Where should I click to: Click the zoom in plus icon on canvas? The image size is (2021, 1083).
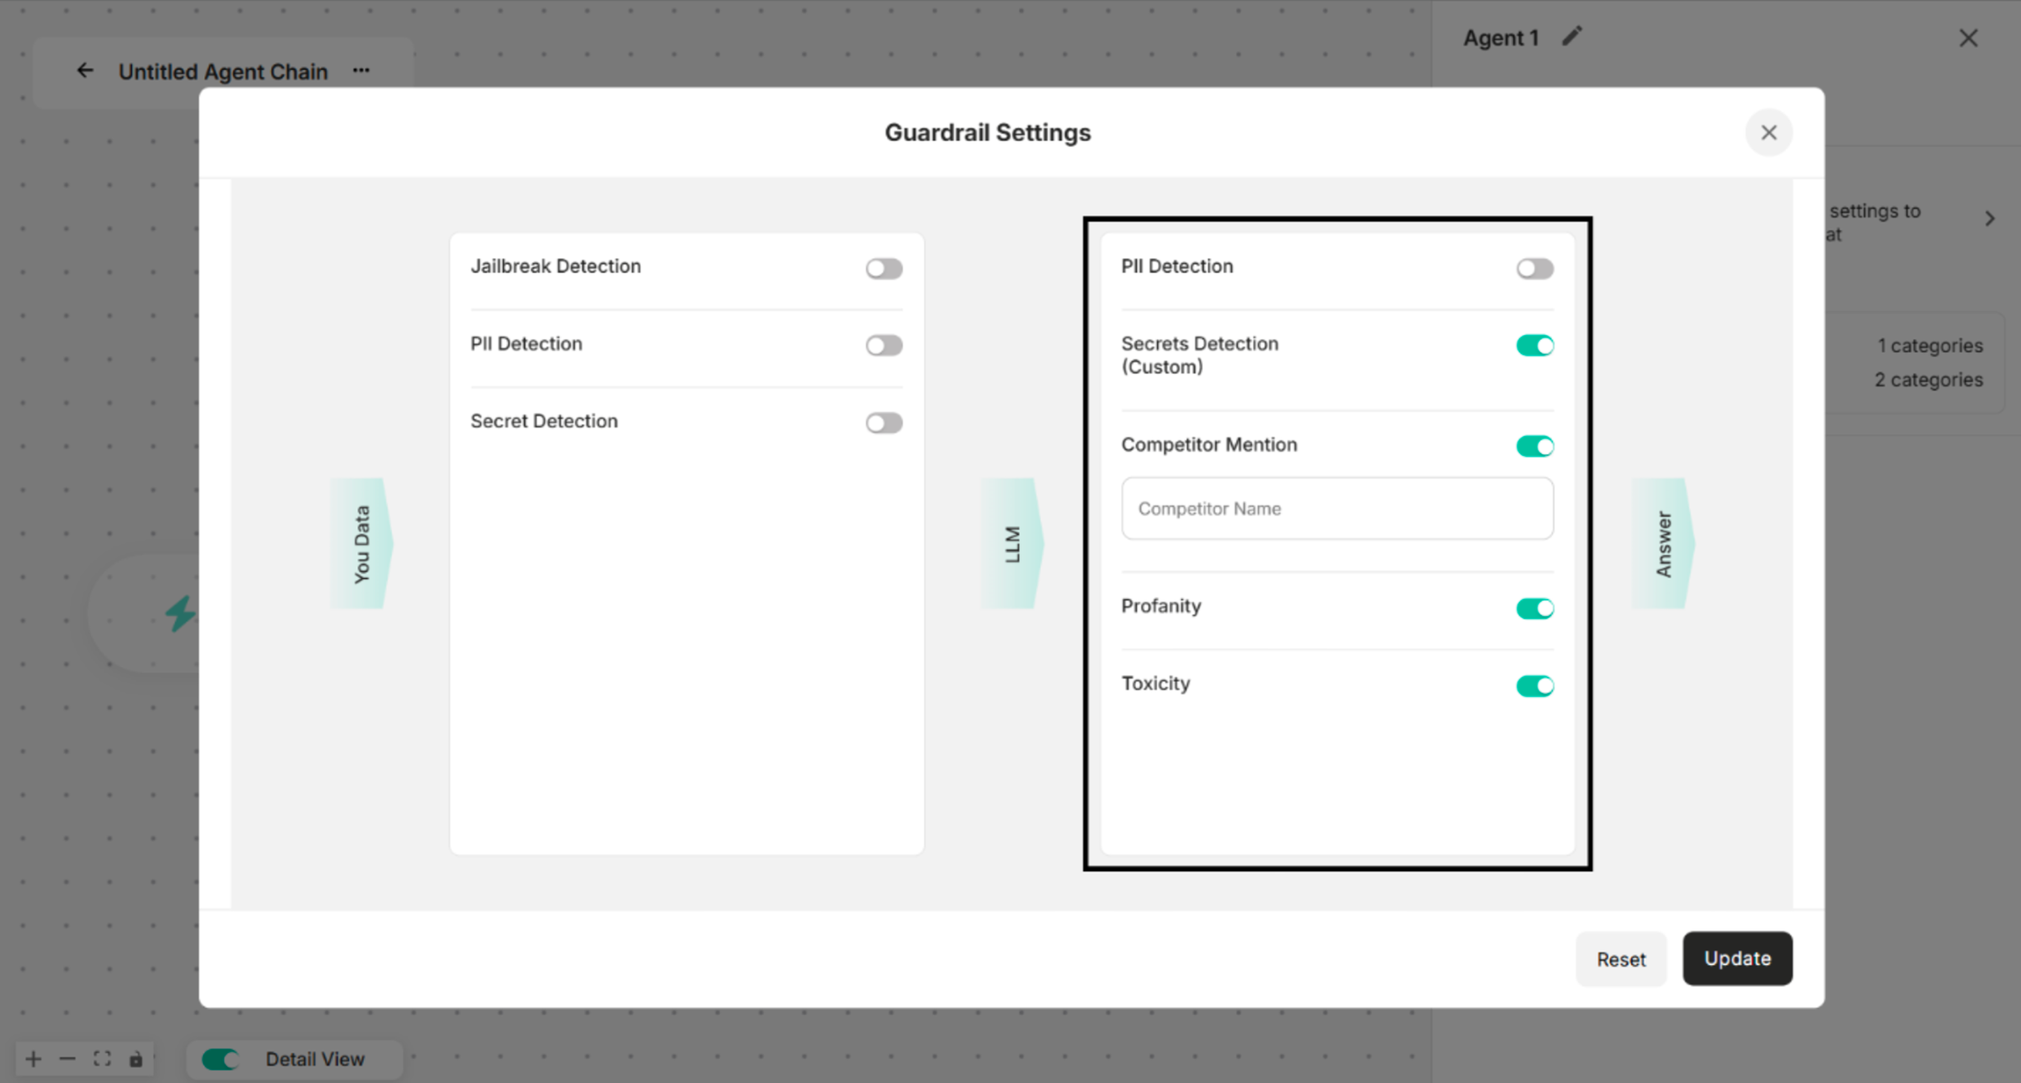click(33, 1059)
